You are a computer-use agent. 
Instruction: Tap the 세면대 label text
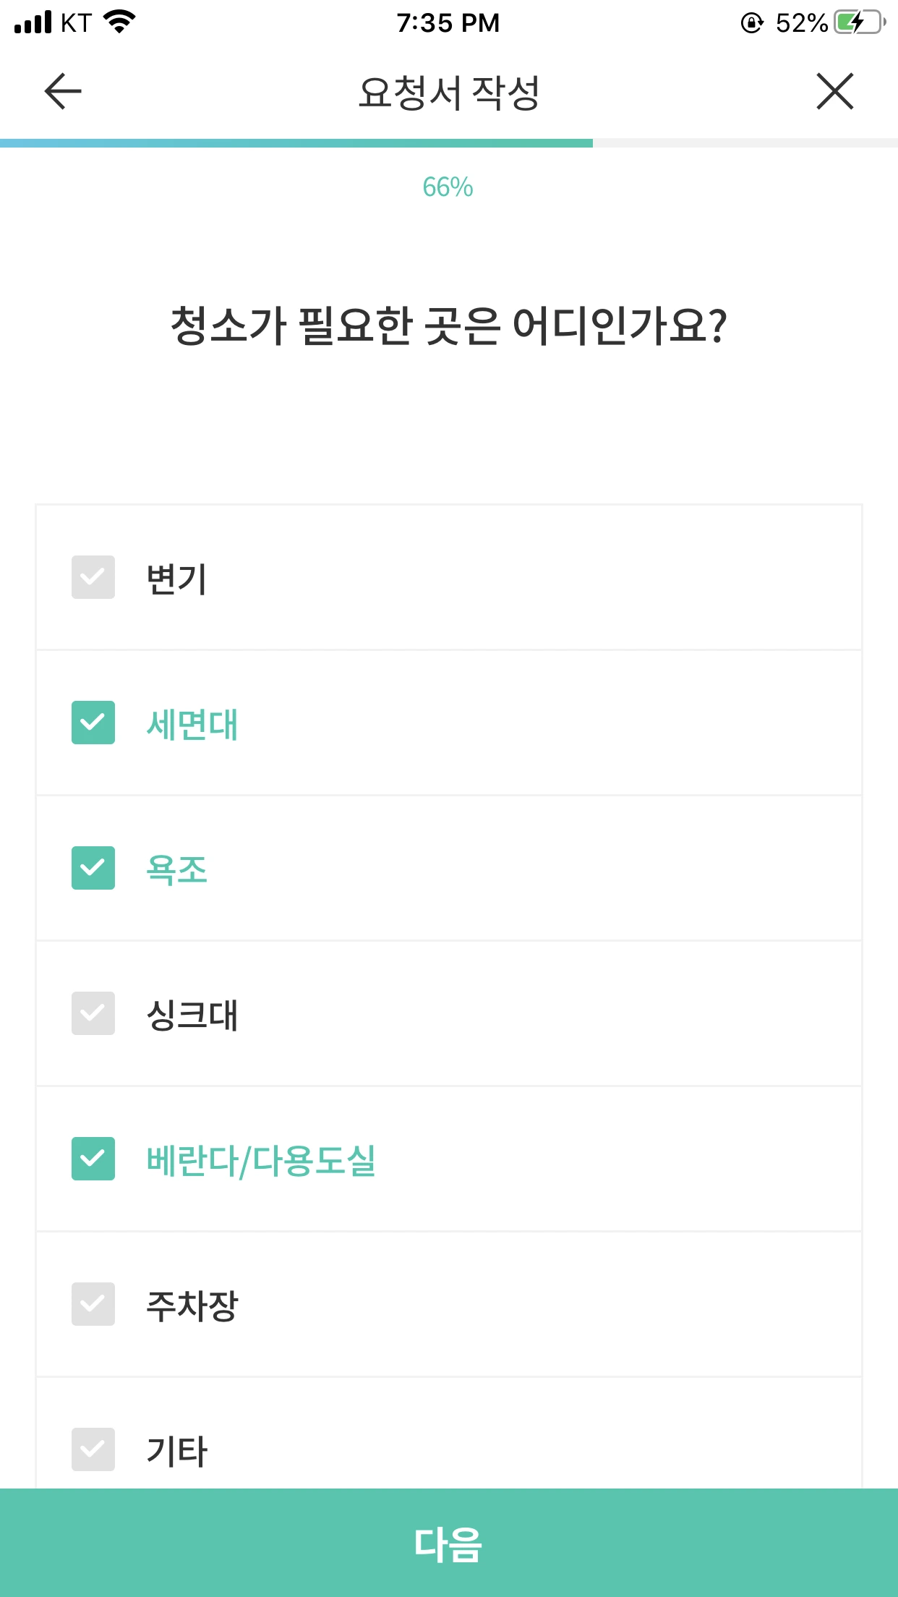[192, 725]
